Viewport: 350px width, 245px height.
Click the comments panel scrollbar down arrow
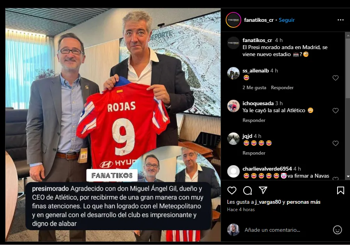348,176
